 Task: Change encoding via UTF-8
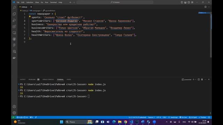point(159,117)
